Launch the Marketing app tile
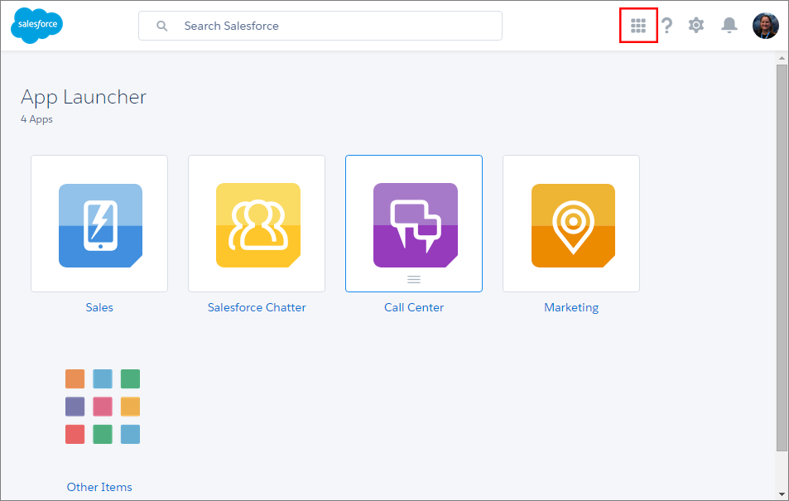Screen dimensions: 789x501 click(x=571, y=224)
